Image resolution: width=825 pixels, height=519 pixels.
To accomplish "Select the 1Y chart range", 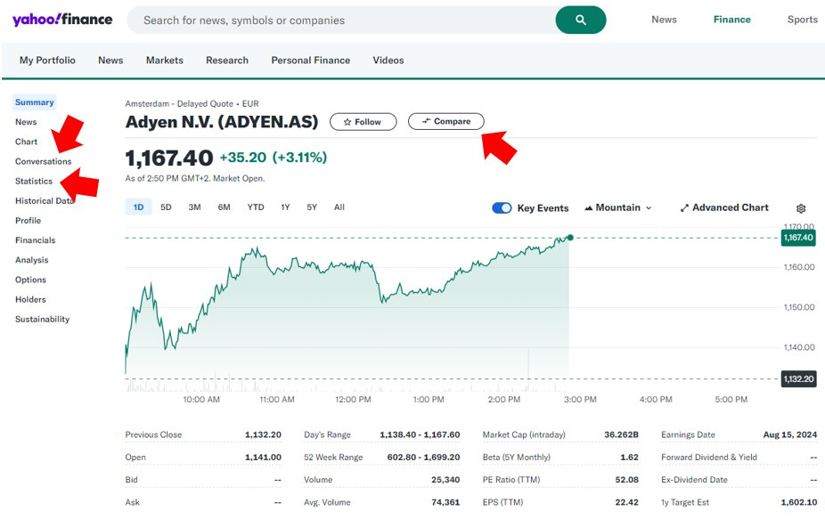I will point(285,207).
